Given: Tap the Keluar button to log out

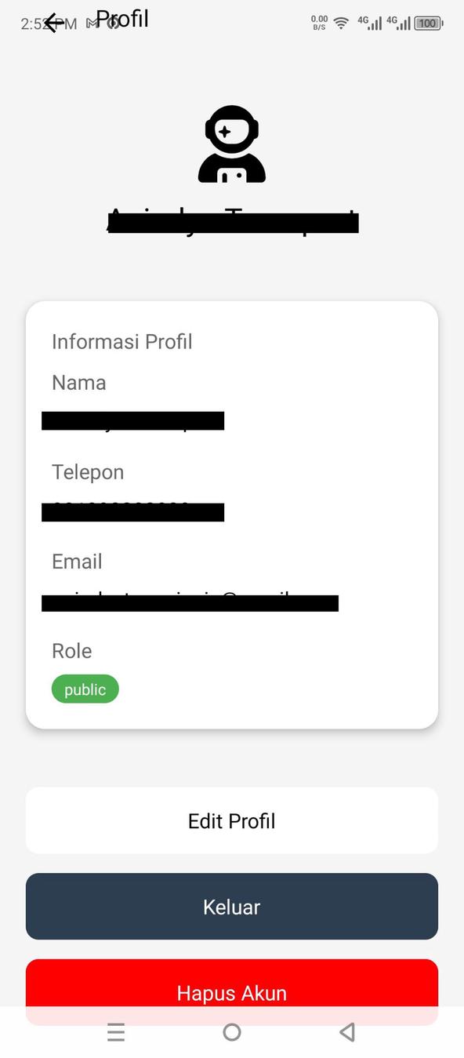Looking at the screenshot, I should point(232,907).
